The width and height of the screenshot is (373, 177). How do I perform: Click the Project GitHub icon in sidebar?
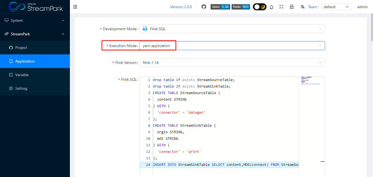coord(11,48)
